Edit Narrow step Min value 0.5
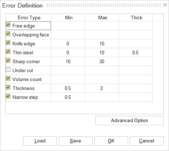This screenshot has width=169, height=151. click(68, 97)
